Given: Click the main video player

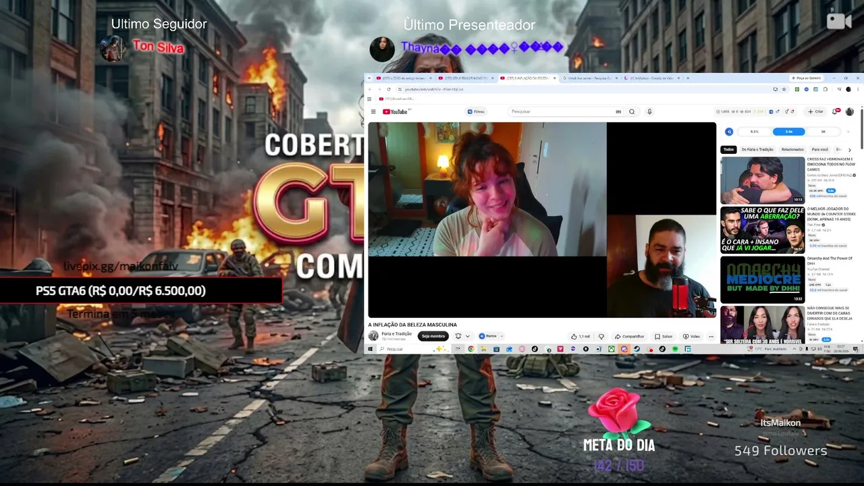Looking at the screenshot, I should click(541, 219).
